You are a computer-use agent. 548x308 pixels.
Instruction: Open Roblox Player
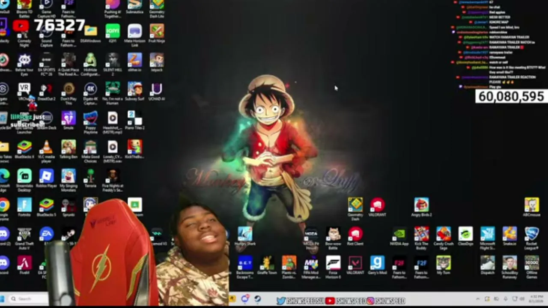click(46, 176)
